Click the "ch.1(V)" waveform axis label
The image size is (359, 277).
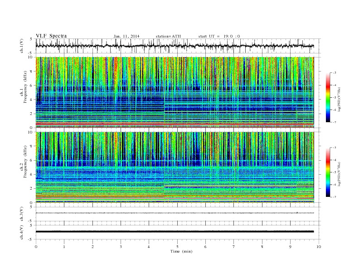click(x=21, y=46)
